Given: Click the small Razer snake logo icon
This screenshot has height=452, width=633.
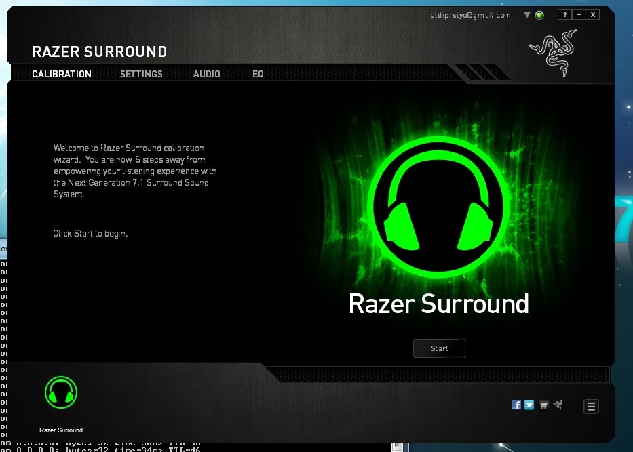Looking at the screenshot, I should [x=559, y=405].
